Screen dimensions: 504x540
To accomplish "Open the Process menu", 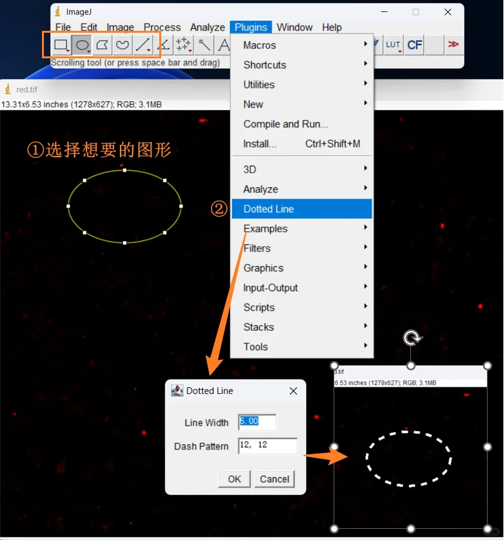I will (x=163, y=28).
